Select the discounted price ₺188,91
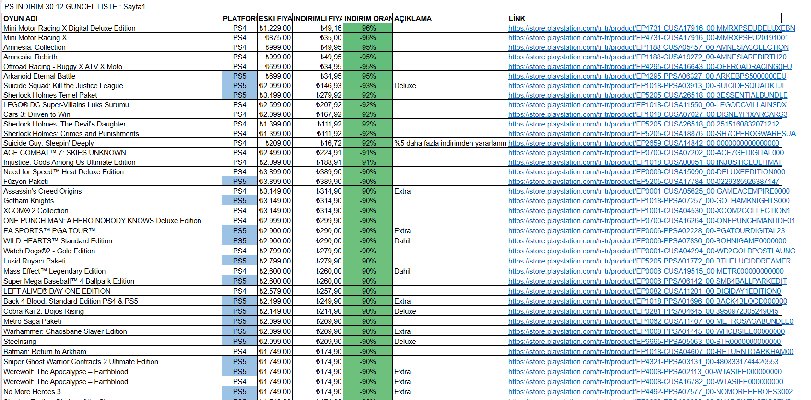The image size is (811, 400). point(318,162)
